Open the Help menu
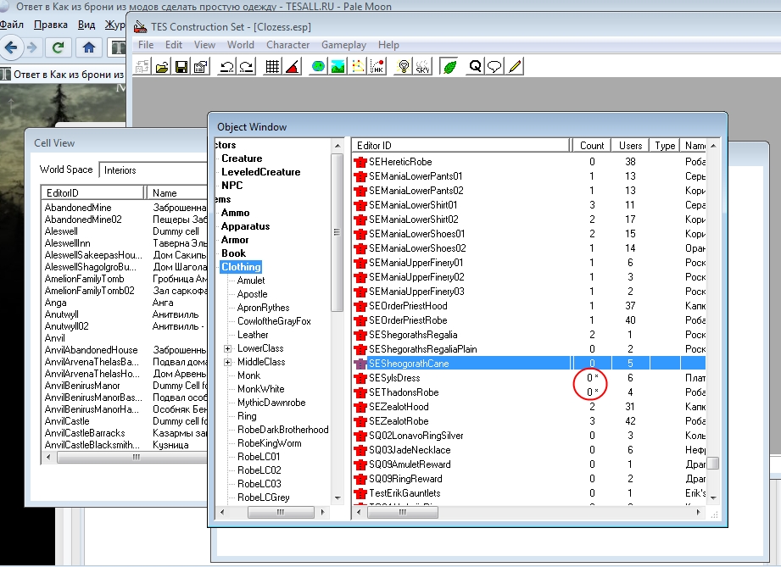 (388, 45)
